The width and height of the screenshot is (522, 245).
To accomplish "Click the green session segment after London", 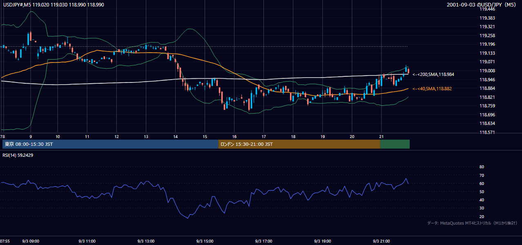I will [395, 144].
